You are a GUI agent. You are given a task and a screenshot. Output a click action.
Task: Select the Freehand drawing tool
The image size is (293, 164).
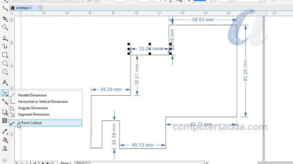coord(5,38)
